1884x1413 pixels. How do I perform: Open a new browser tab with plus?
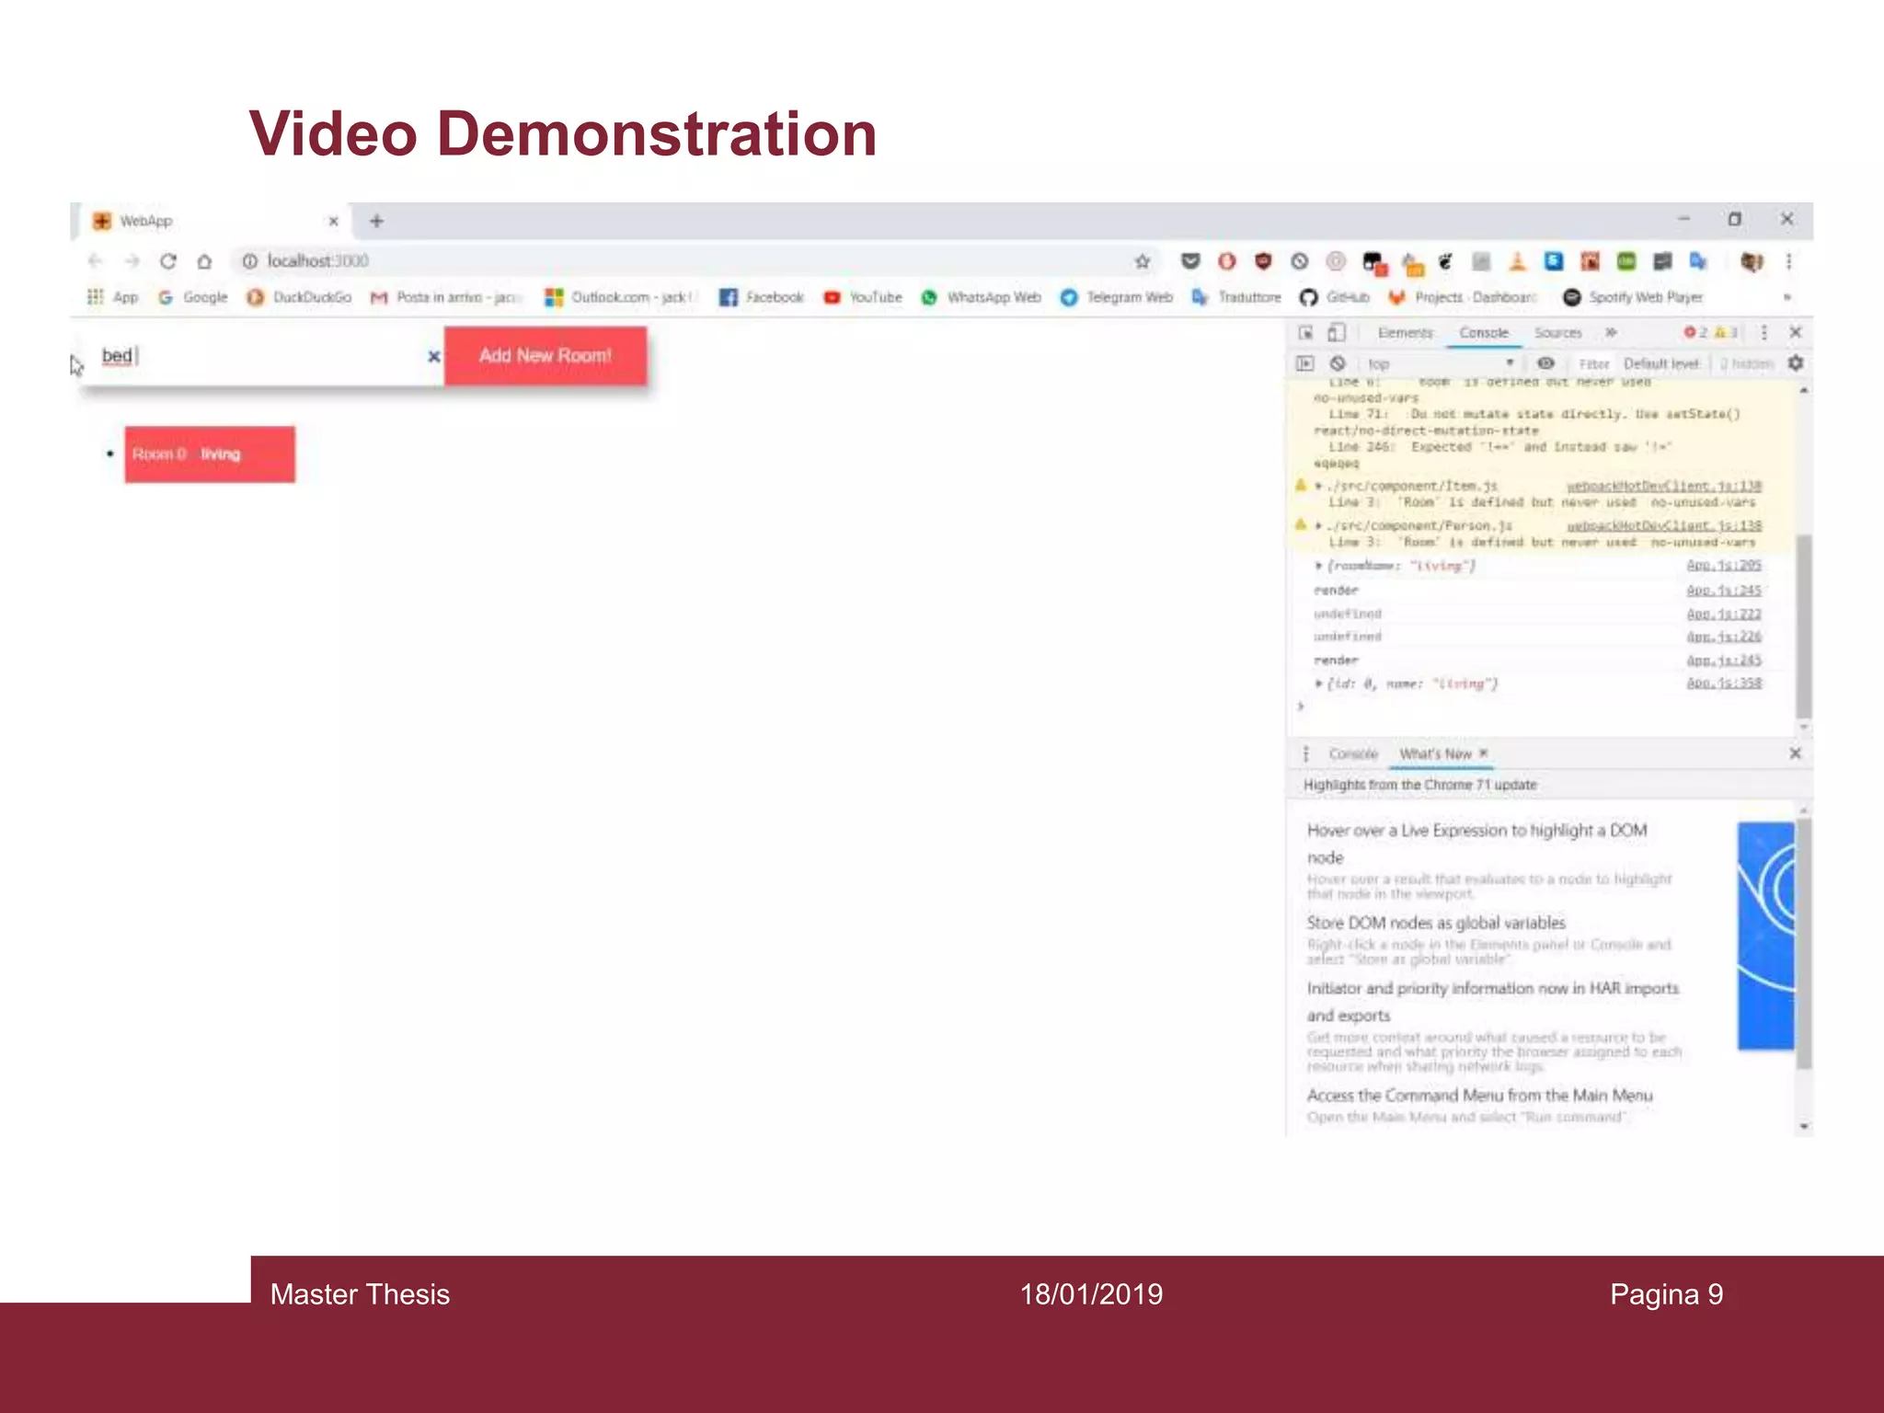[x=376, y=221]
